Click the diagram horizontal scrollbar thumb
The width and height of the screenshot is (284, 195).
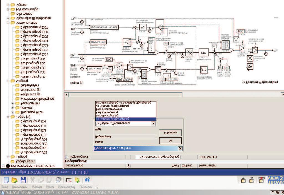pyautogui.click(x=125, y=94)
